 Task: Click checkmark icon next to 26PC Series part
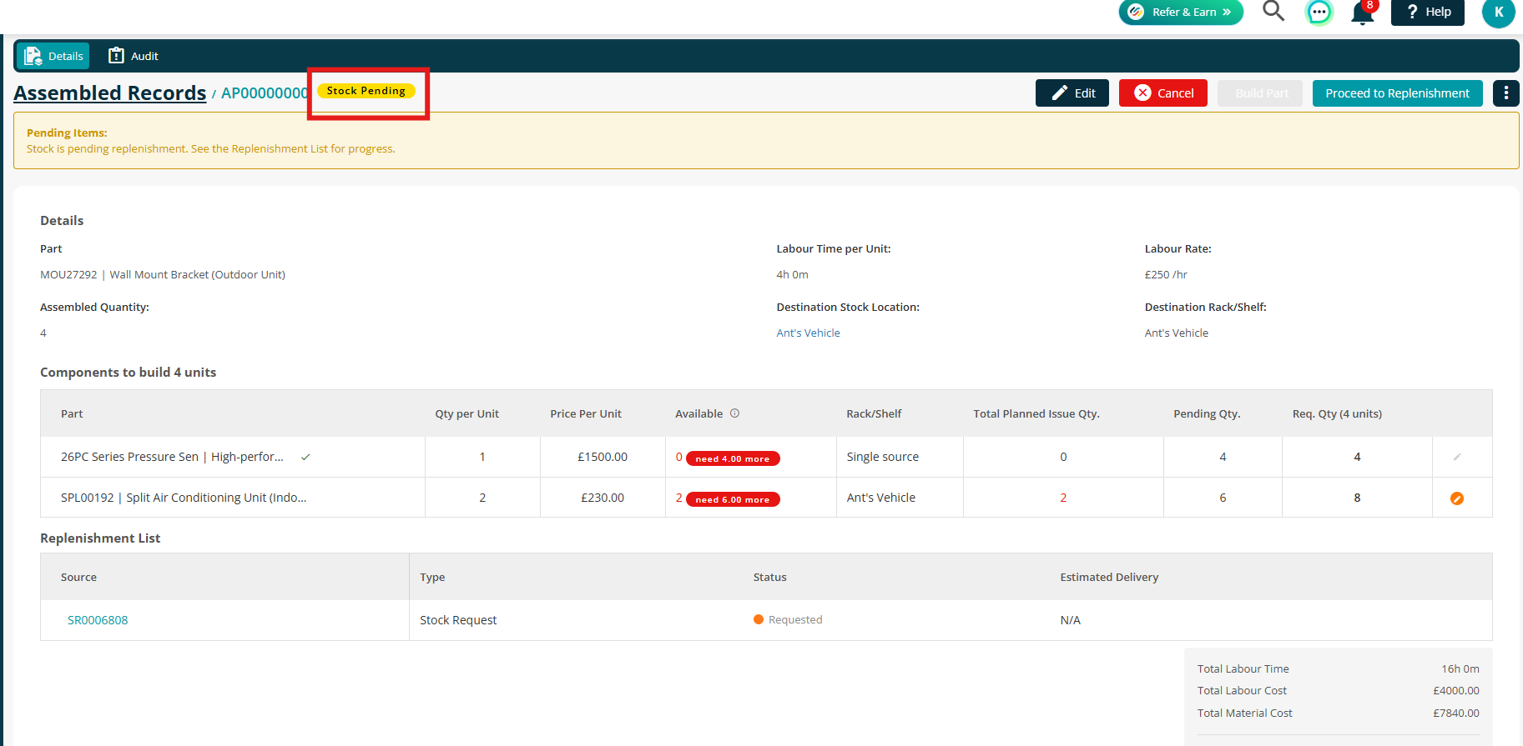[305, 457]
